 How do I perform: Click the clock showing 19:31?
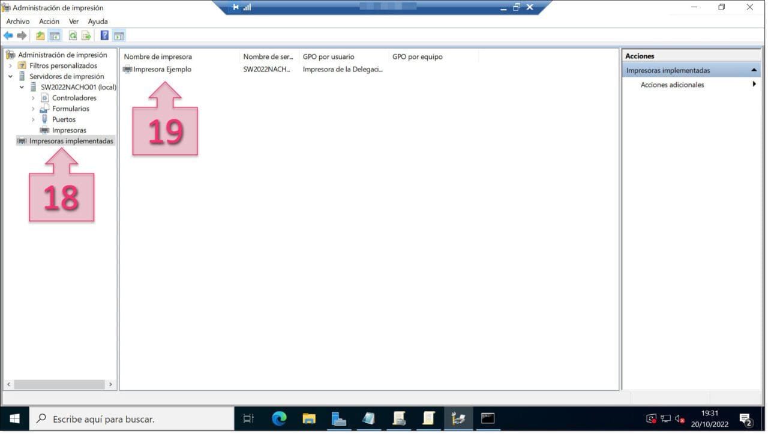(710, 413)
